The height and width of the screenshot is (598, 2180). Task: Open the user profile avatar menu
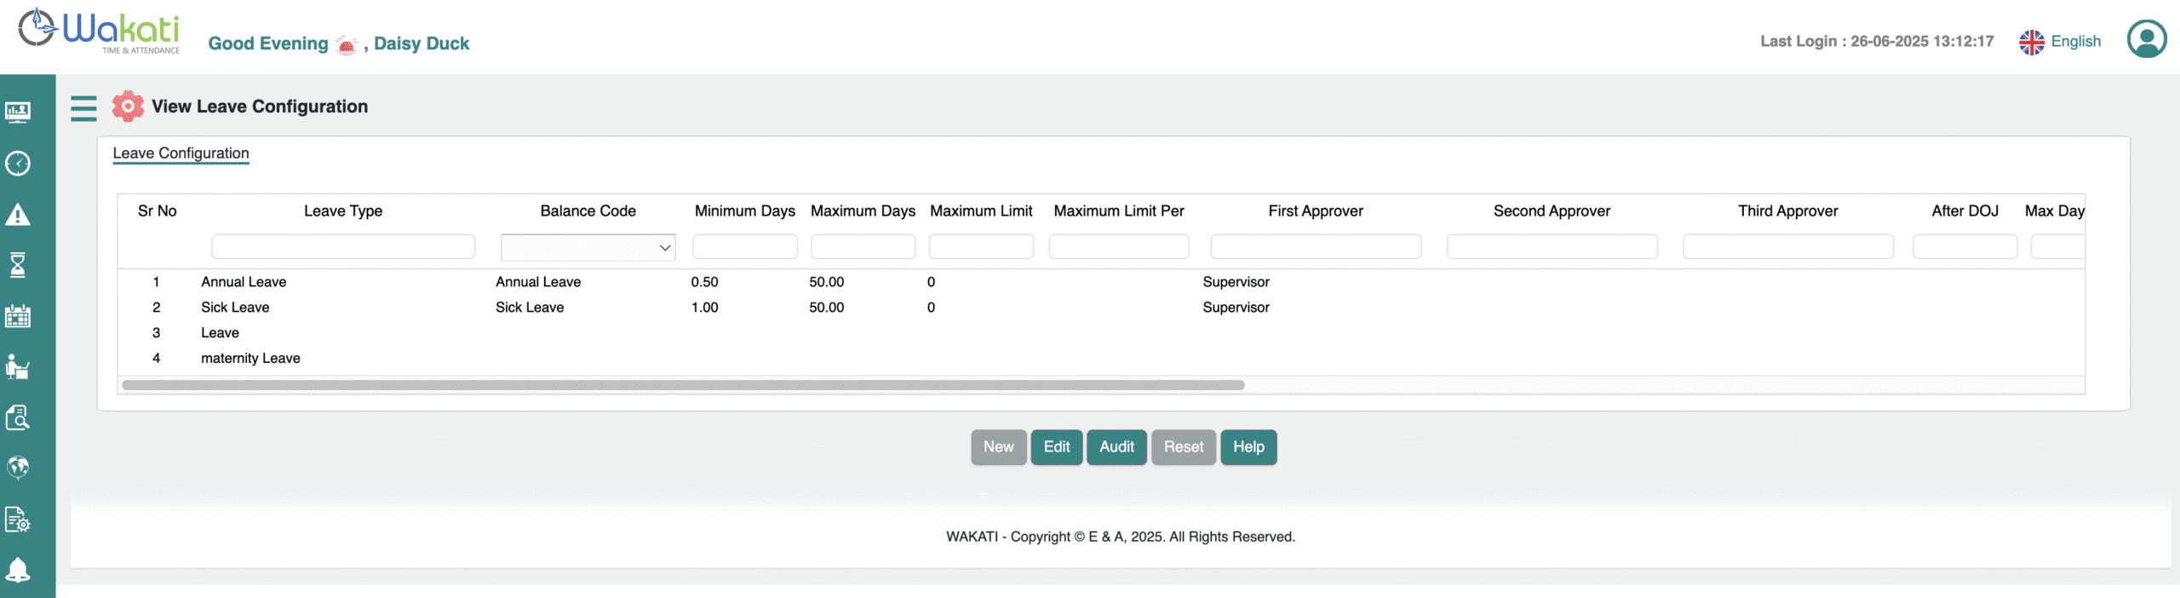(x=2146, y=39)
